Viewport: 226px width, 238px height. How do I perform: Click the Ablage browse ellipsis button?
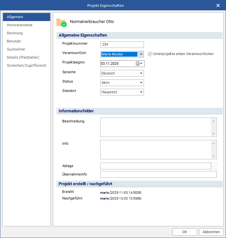point(214,166)
